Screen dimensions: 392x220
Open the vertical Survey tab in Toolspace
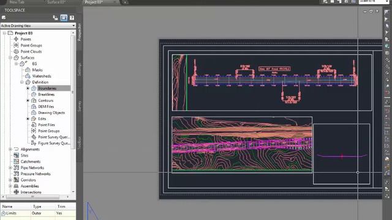click(80, 106)
